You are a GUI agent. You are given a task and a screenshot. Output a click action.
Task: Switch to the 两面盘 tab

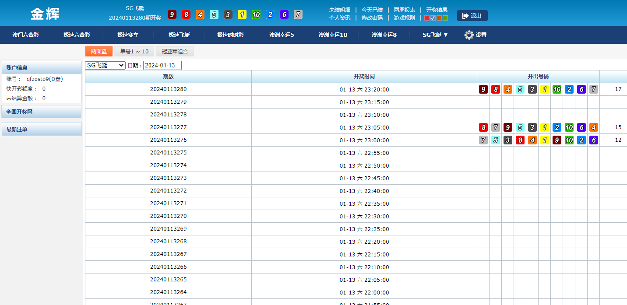click(99, 52)
